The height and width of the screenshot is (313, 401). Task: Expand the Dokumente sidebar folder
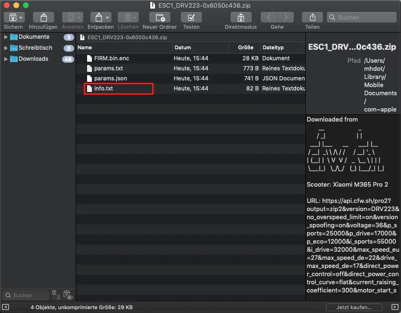coord(6,37)
